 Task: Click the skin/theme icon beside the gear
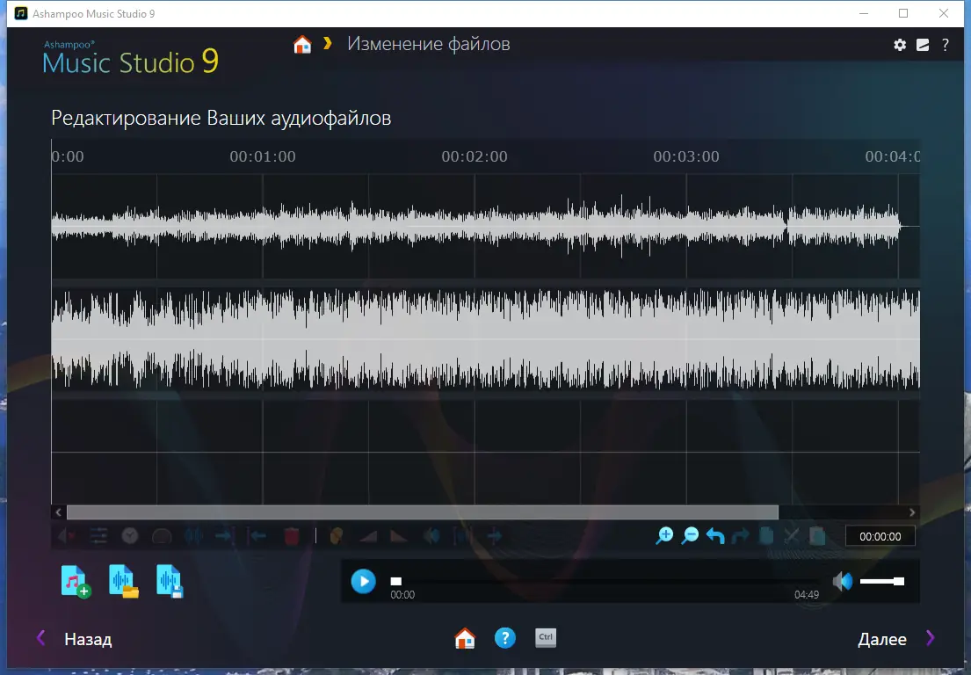[923, 45]
